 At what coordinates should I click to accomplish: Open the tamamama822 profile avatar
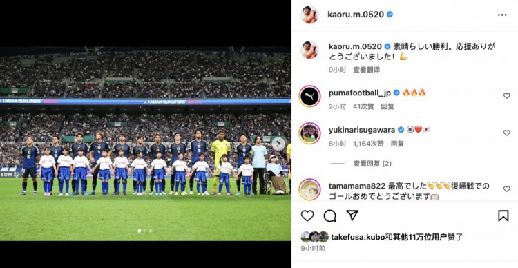coord(309,189)
